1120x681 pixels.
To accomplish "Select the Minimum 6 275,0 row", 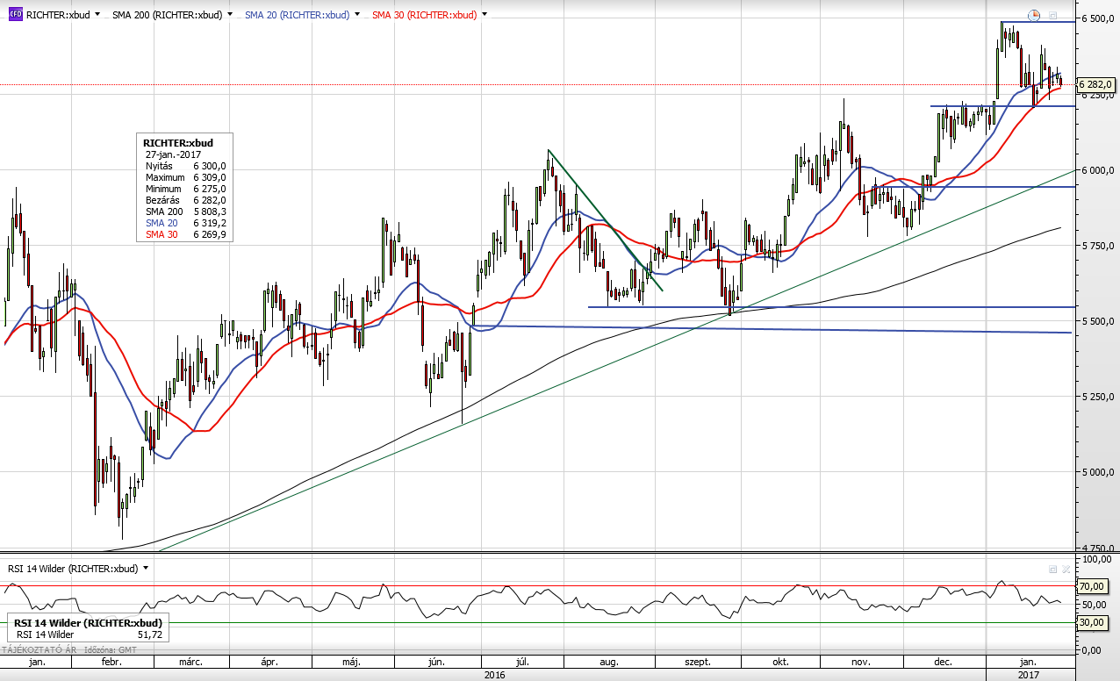I will pos(186,188).
